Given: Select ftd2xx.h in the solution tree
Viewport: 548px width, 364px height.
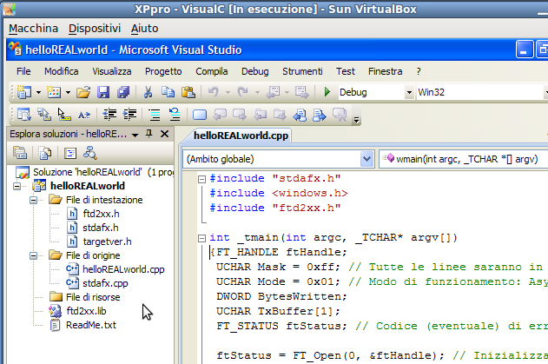Looking at the screenshot, I should click(x=101, y=214).
